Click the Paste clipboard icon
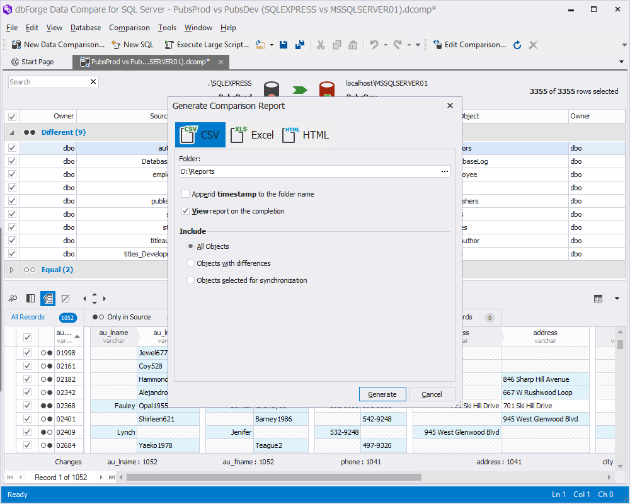Image resolution: width=630 pixels, height=504 pixels. (x=353, y=45)
